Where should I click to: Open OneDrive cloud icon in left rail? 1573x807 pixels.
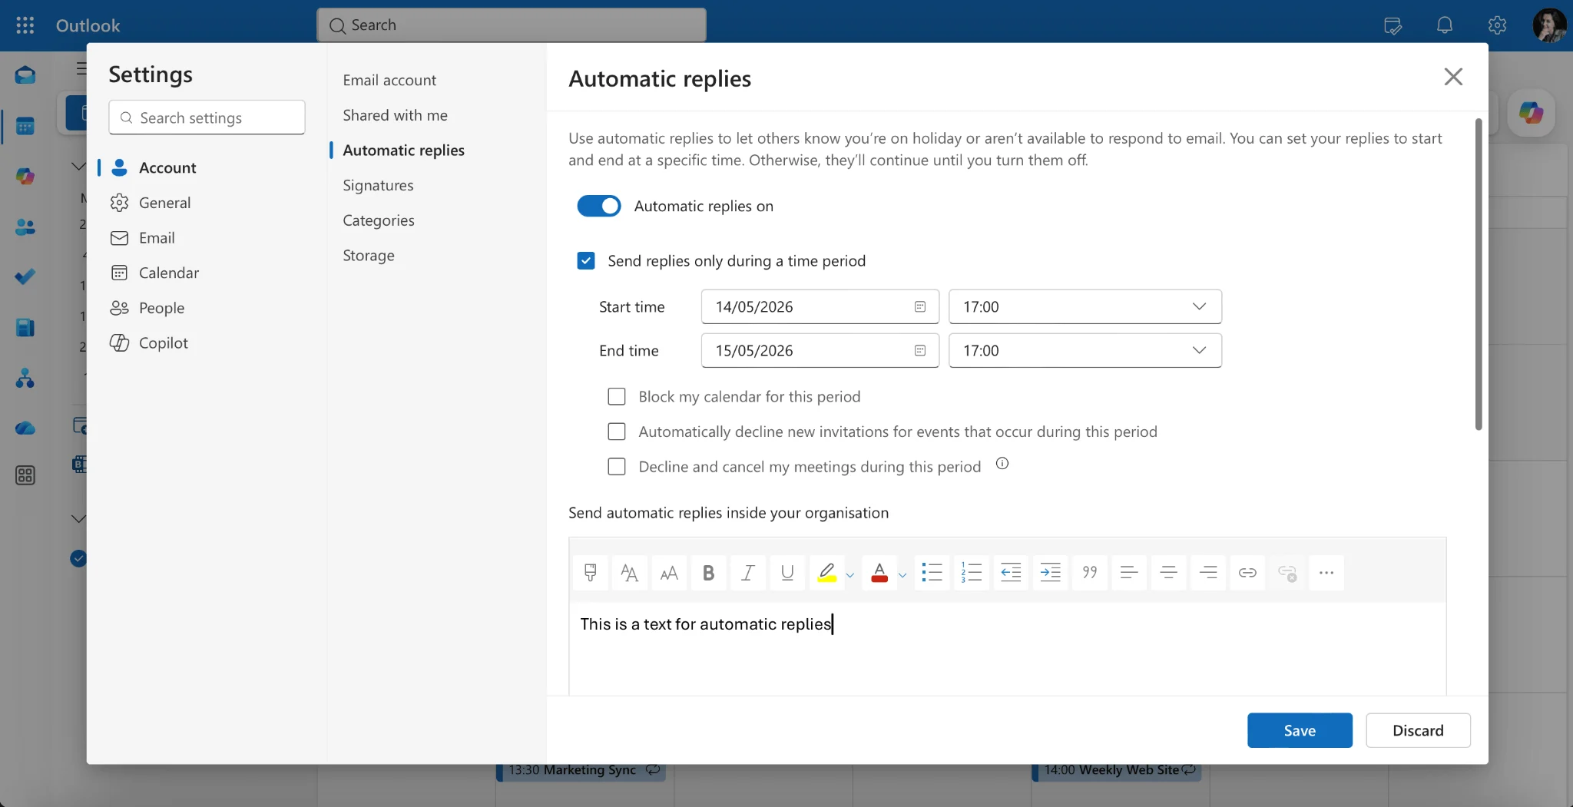[x=25, y=428]
